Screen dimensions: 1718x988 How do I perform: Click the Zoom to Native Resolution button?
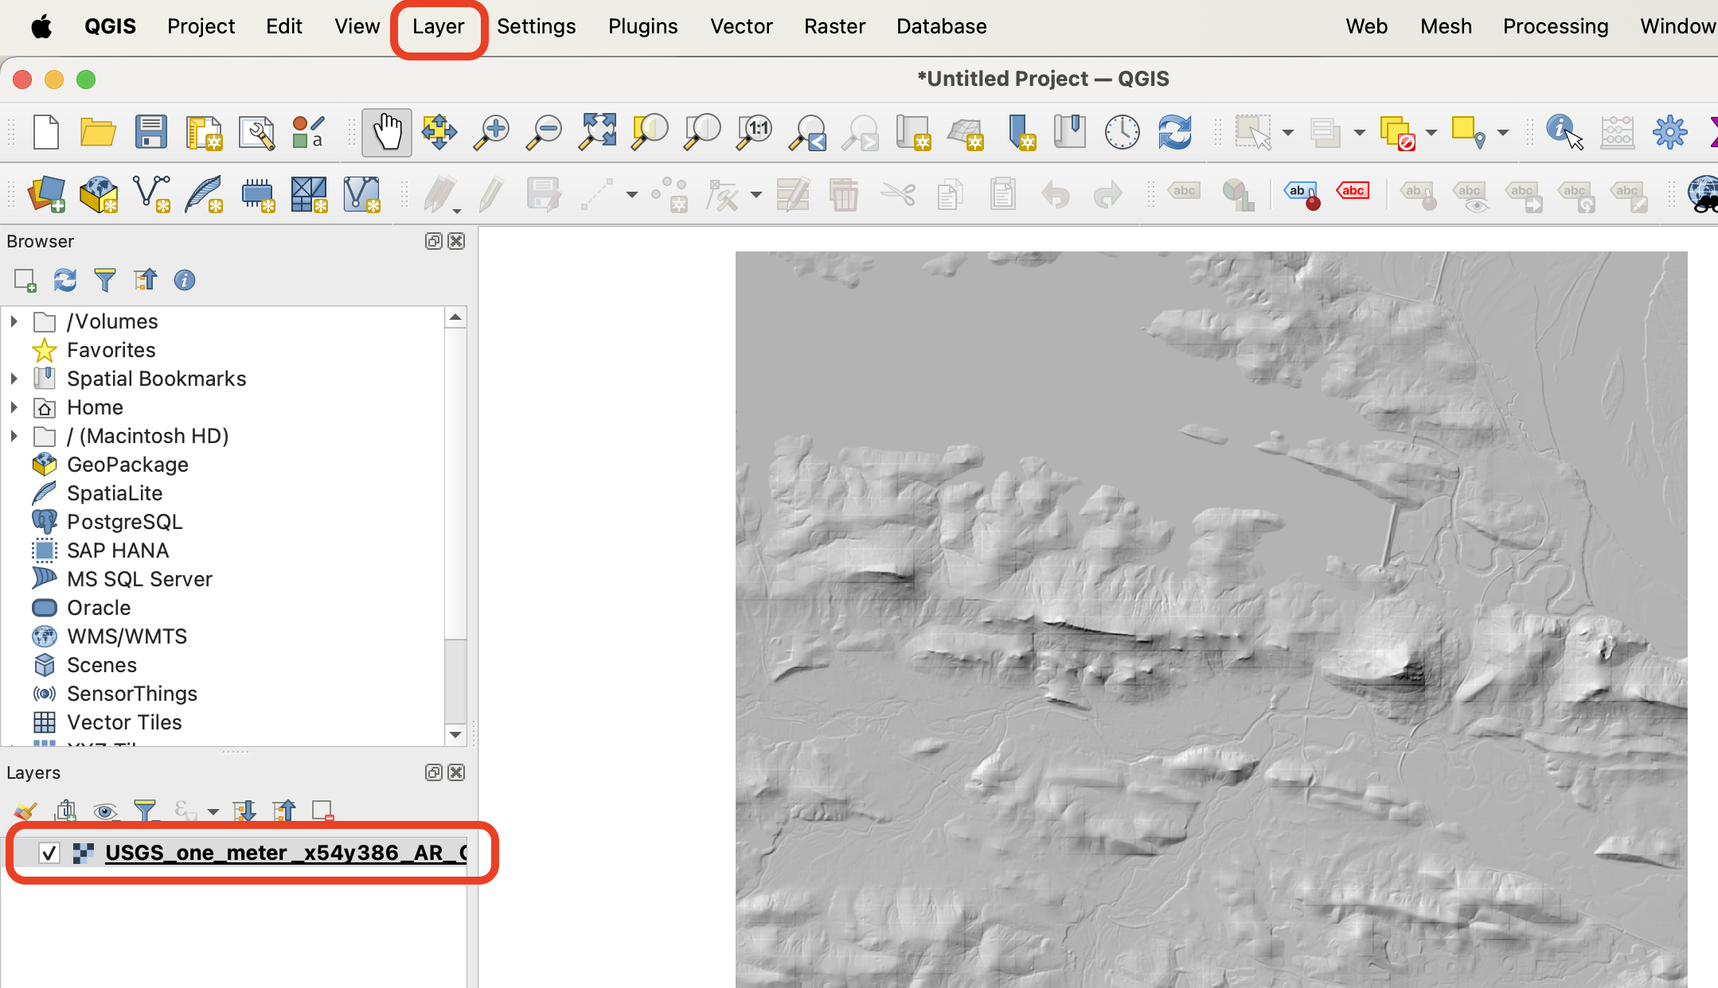tap(756, 131)
